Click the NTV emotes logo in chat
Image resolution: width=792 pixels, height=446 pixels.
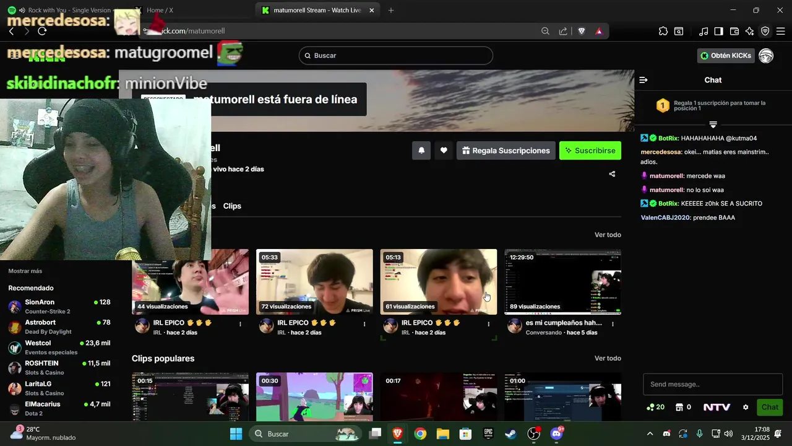coord(717,407)
